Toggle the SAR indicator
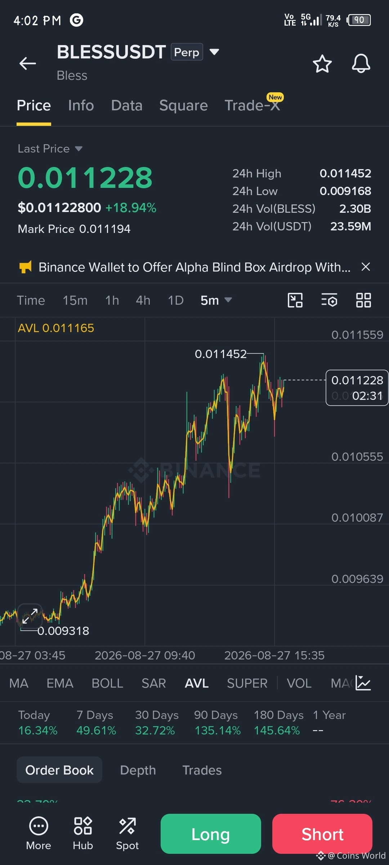 pyautogui.click(x=154, y=683)
